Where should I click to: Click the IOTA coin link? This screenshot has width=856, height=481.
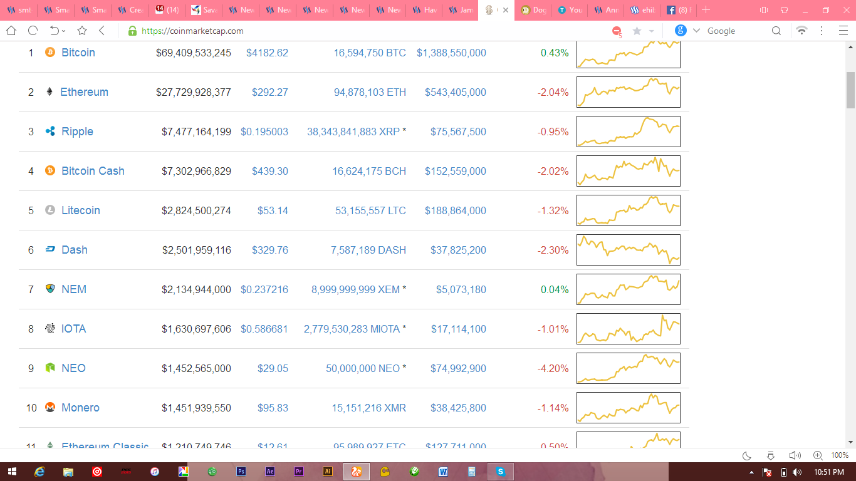73,329
